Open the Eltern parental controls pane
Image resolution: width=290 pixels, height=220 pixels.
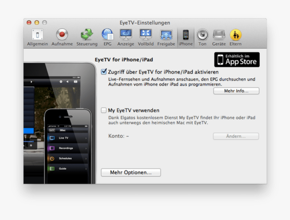click(x=235, y=37)
